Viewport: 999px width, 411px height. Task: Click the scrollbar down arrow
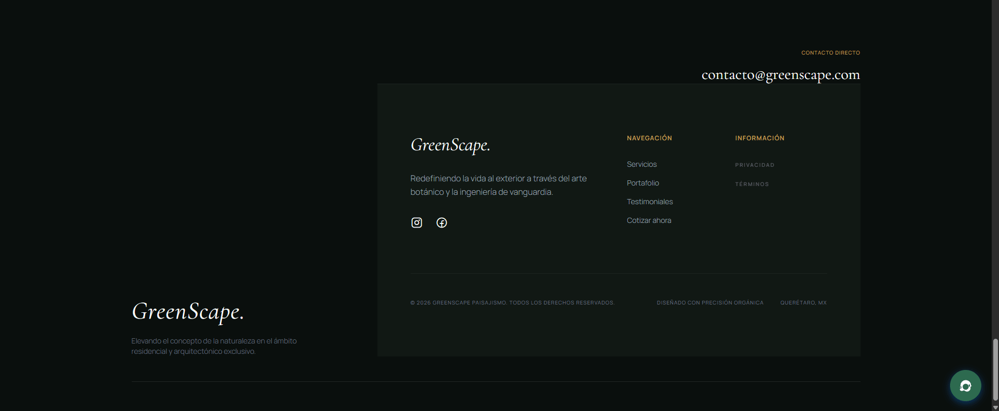995,407
